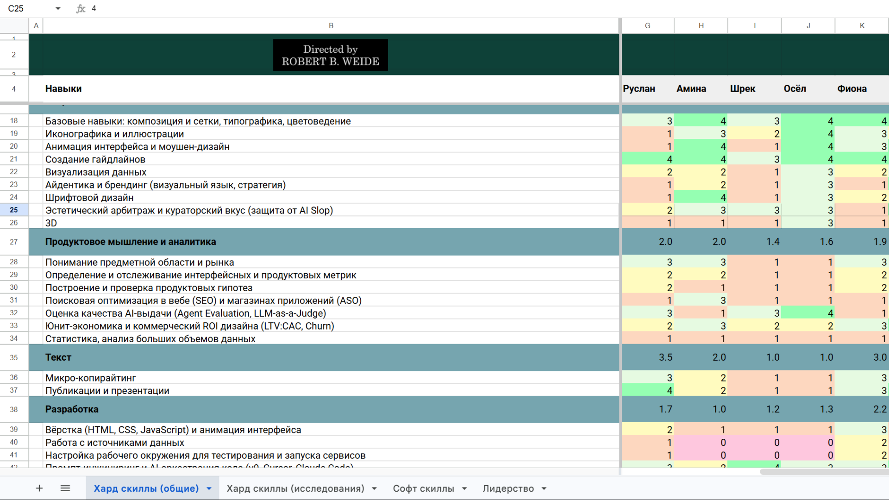889x500 pixels.
Task: Click Фиона's 2.2 average in Разработка row
Action: point(862,409)
